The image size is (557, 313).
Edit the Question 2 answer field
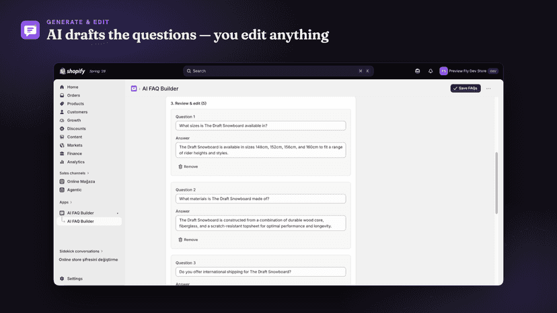[260, 223]
